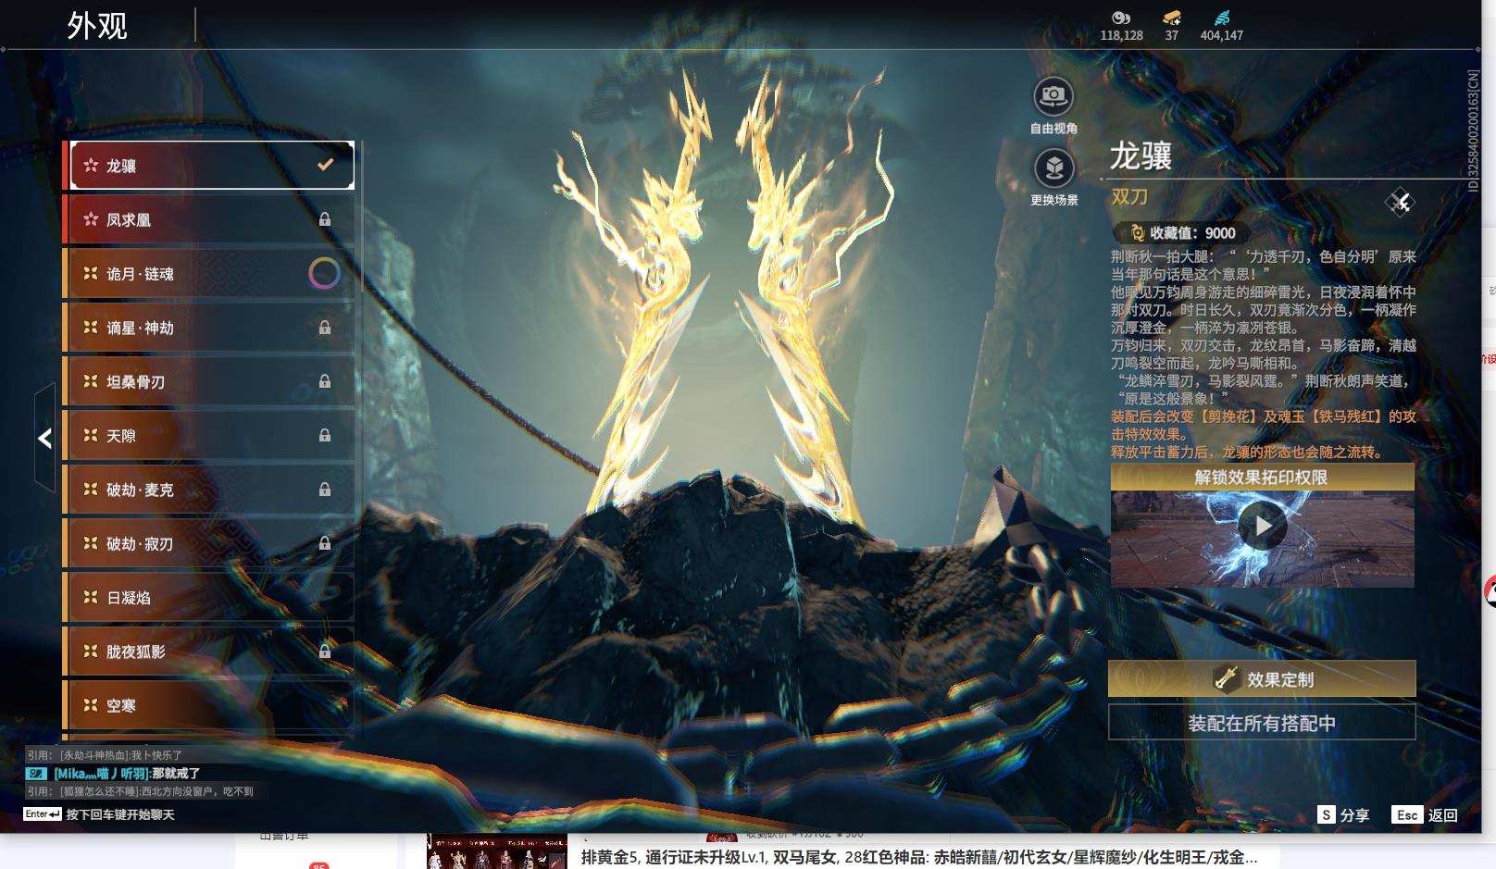Click the lock icon on 天隙
Image resolution: width=1496 pixels, height=869 pixels.
pyautogui.click(x=325, y=435)
